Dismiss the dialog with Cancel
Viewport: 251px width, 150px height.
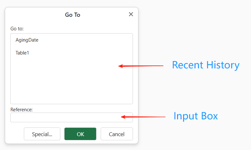pos(117,134)
